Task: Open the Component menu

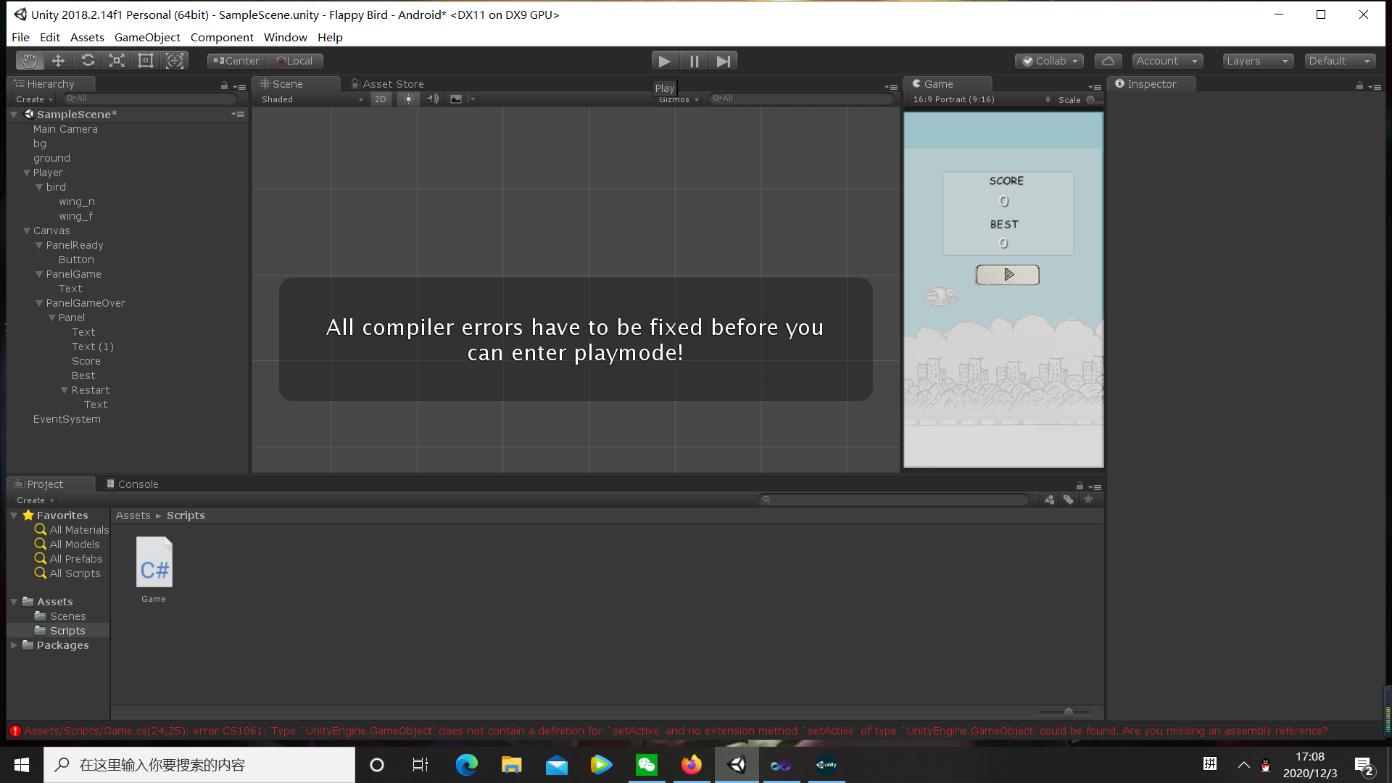Action: click(222, 36)
